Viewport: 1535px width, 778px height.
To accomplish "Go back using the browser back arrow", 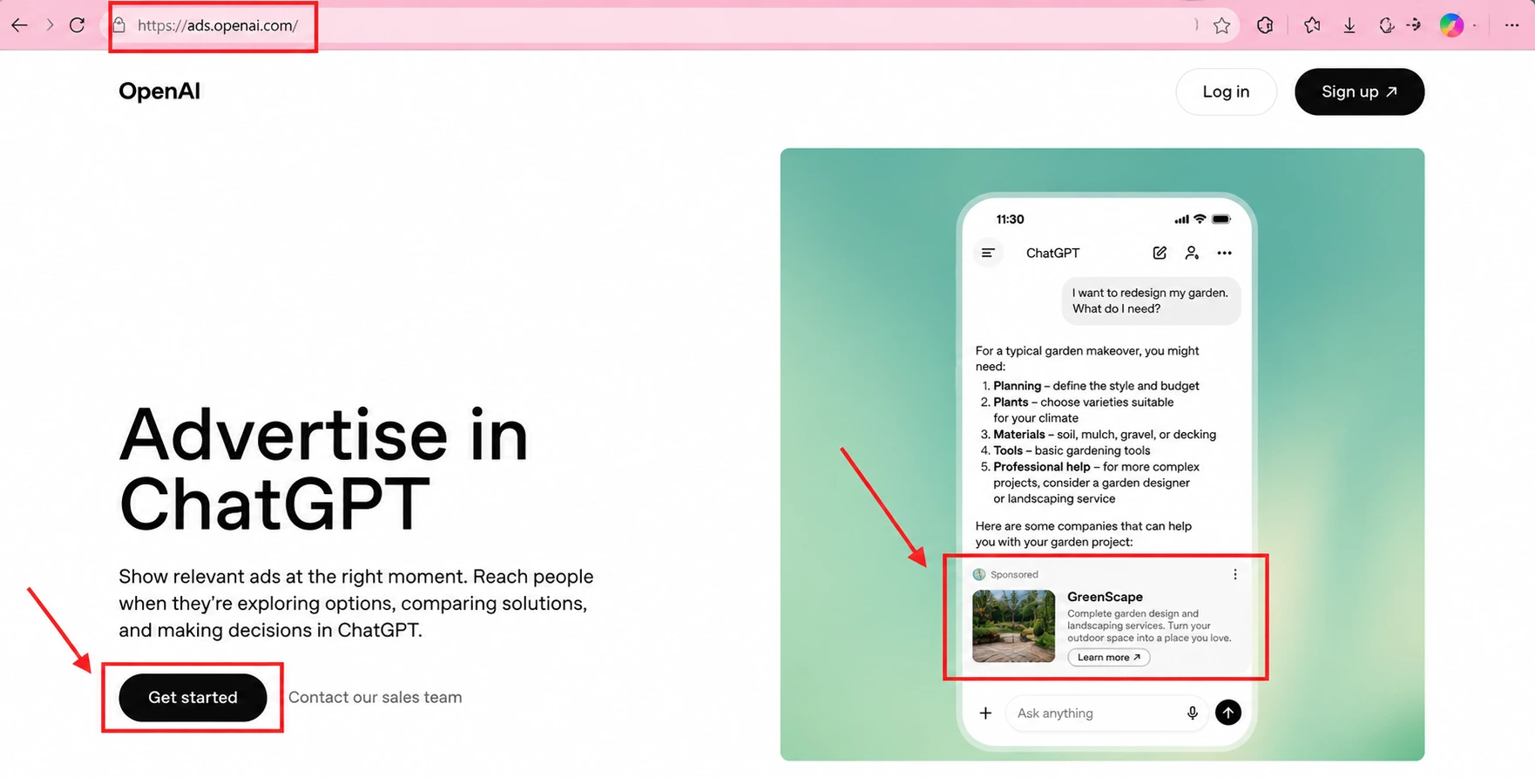I will click(x=19, y=25).
